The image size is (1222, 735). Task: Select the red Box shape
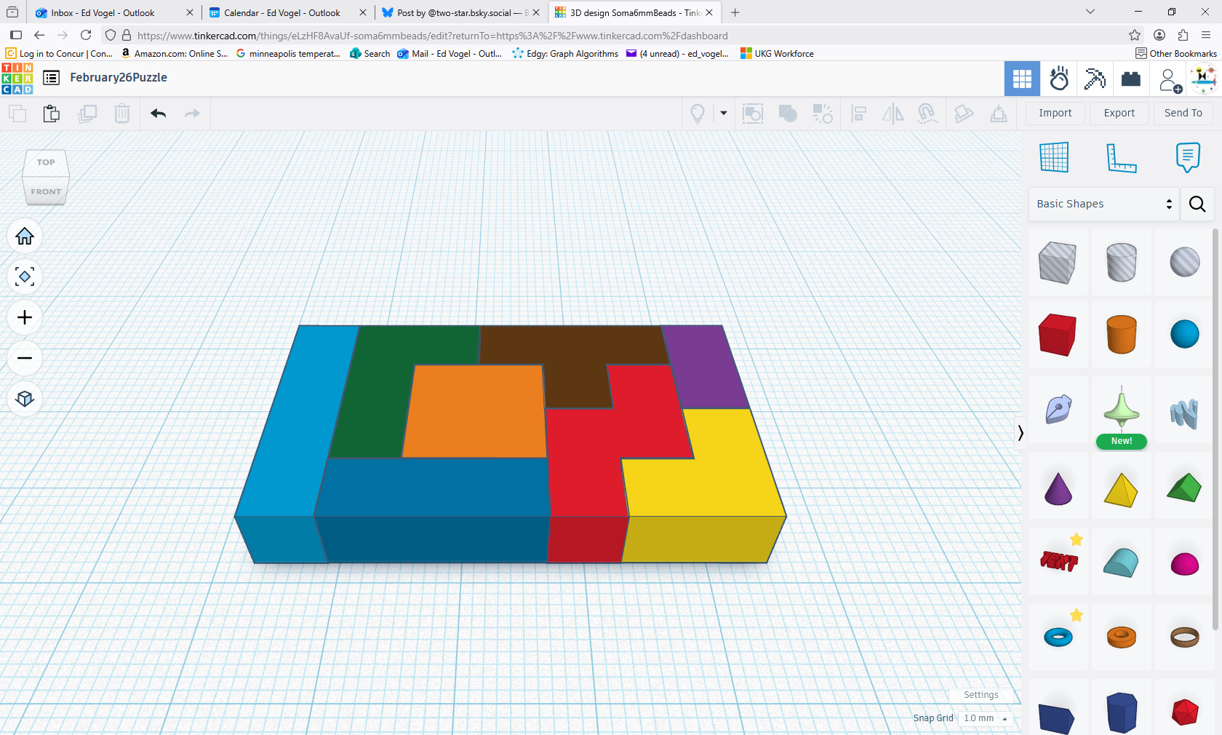[x=1057, y=335]
